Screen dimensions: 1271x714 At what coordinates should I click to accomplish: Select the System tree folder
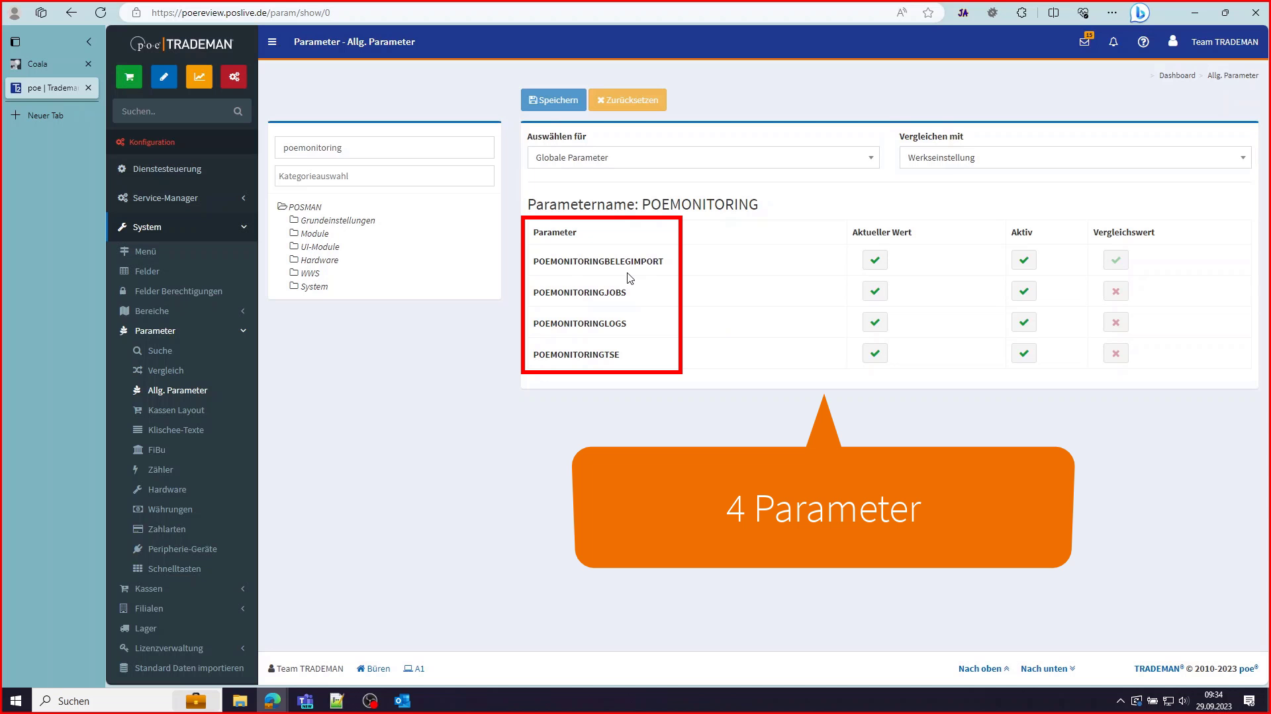click(x=308, y=286)
